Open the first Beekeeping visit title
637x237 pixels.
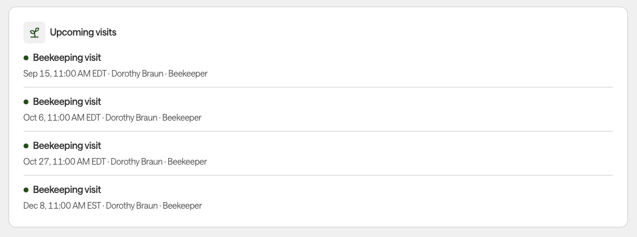[67, 58]
